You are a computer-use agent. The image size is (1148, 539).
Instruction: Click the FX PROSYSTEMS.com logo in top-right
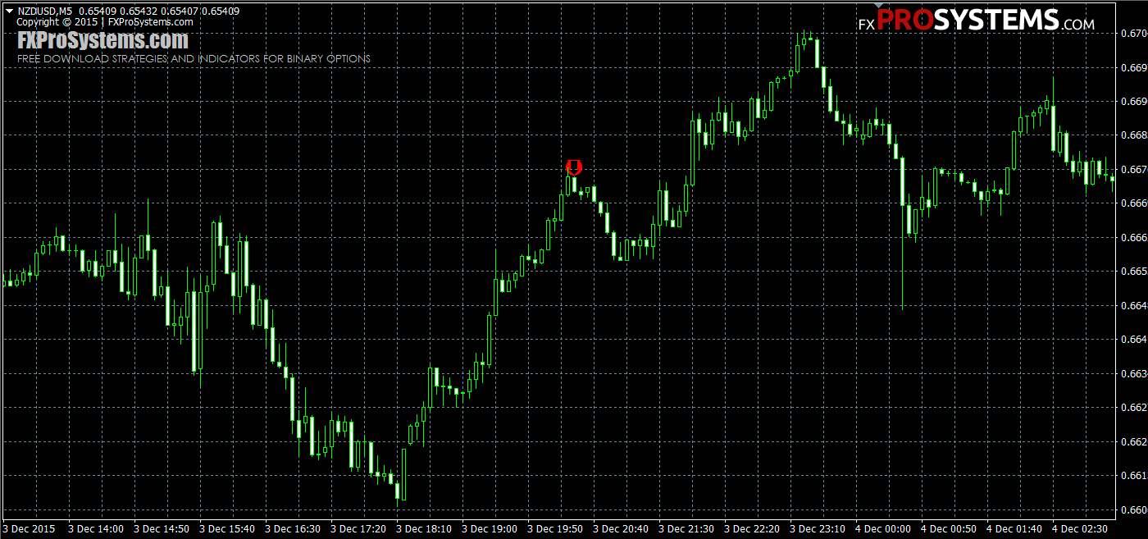pyautogui.click(x=976, y=21)
